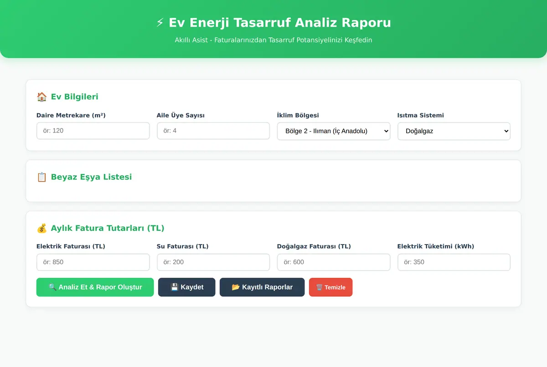Click the 'Beyaz Eşya Listesi' heading
Screen dimensions: 547x367
tap(91, 177)
